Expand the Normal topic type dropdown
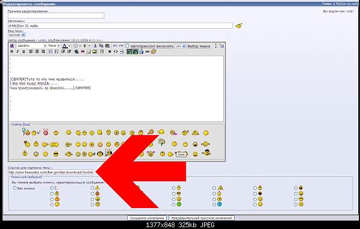The height and width of the screenshot is (229, 360). pyautogui.click(x=17, y=35)
